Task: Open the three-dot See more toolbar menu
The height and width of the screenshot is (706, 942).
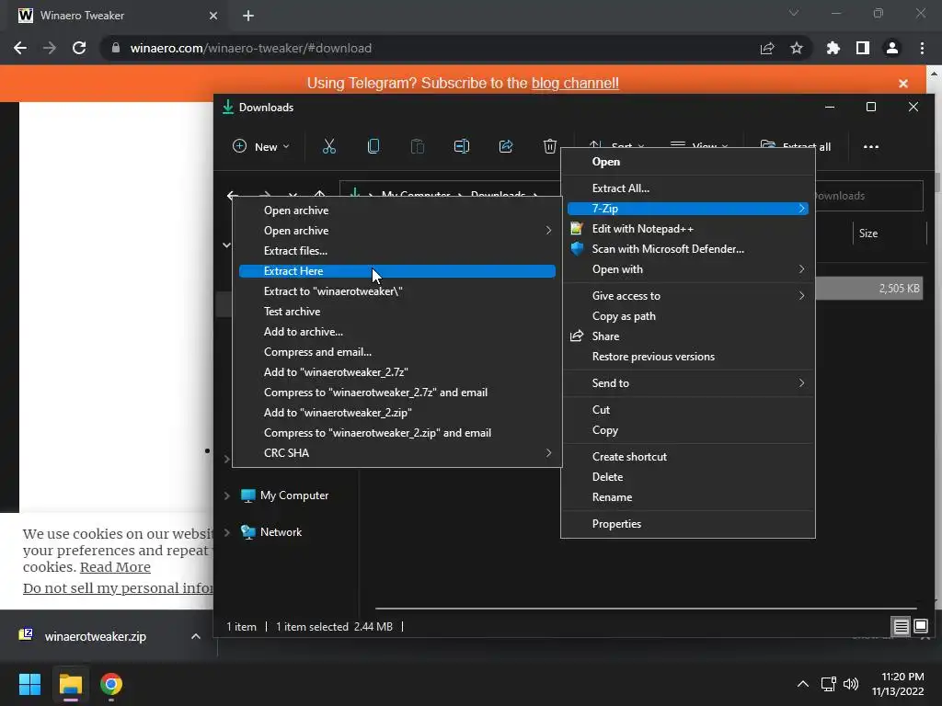Action: point(870,146)
